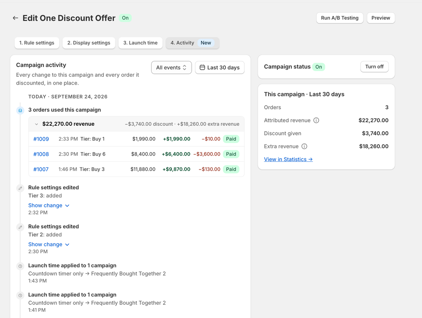Expand Show change for Tier 2 added
The height and width of the screenshot is (318, 422).
[49, 245]
